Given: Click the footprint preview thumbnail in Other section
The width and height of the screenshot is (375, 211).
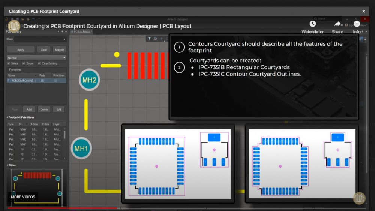Looking at the screenshot, I should point(37,187).
